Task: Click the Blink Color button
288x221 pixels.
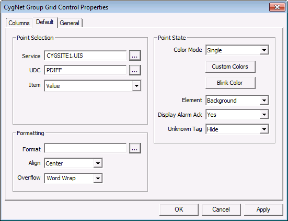Action: (231, 83)
